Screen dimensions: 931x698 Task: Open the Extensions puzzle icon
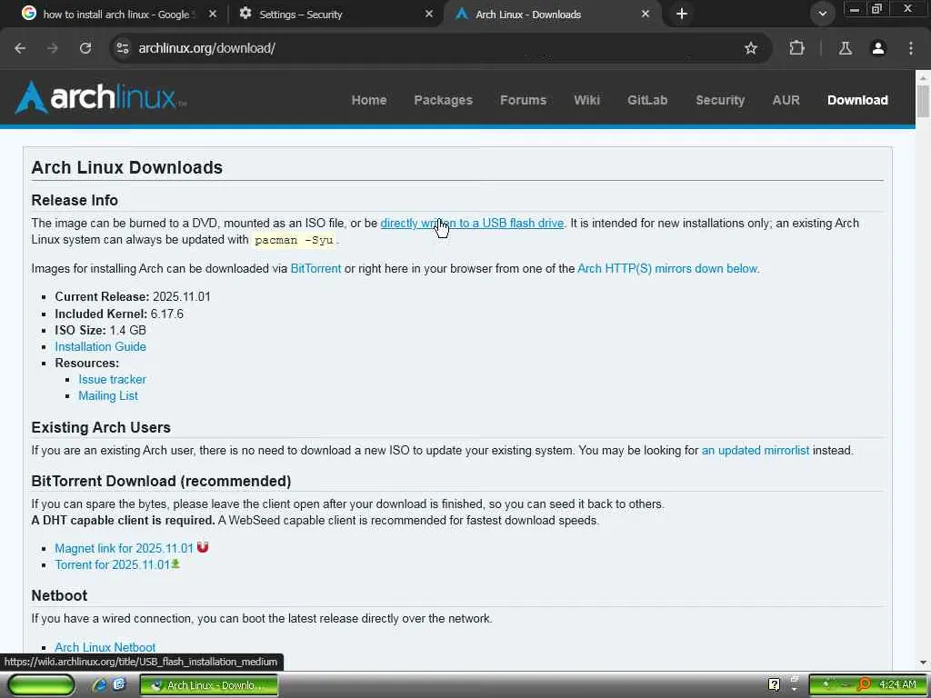pyautogui.click(x=796, y=48)
